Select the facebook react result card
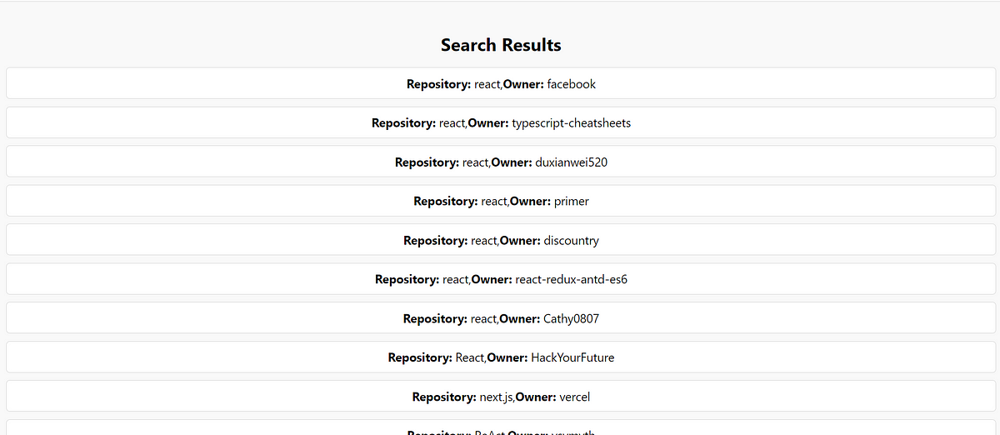The image size is (1000, 435). click(501, 83)
